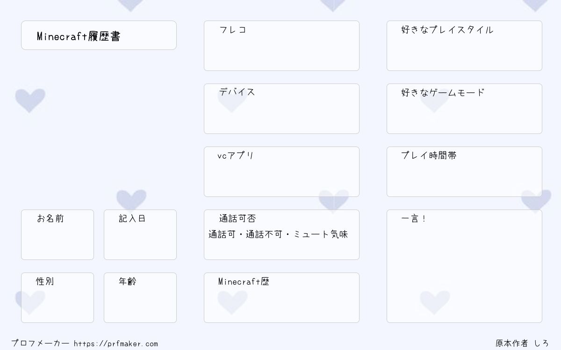Click the 通話可否 options text

click(278, 234)
